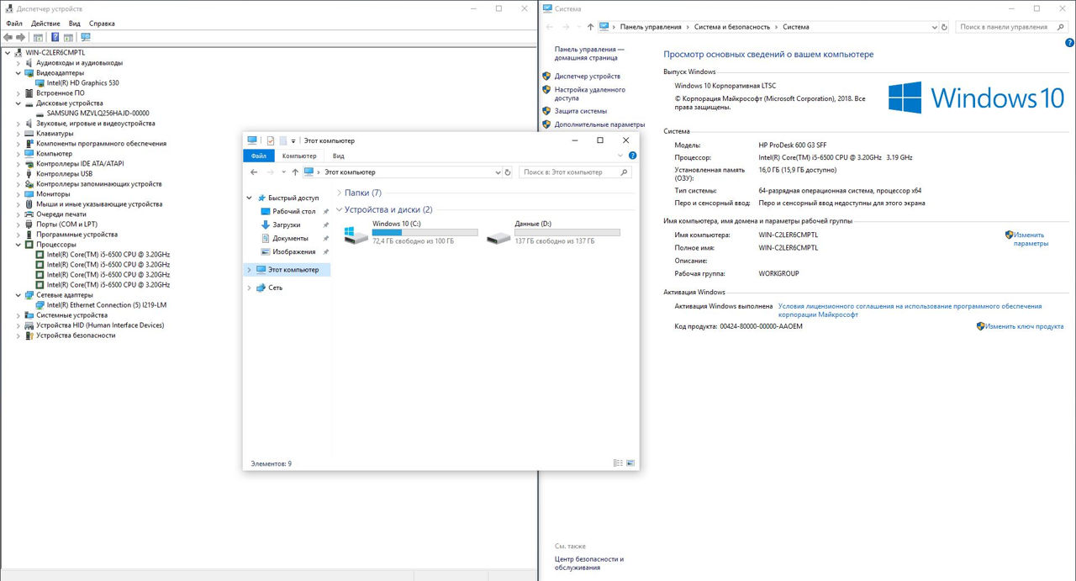Collapse the Процессоры tree node
The height and width of the screenshot is (581, 1076).
point(18,245)
